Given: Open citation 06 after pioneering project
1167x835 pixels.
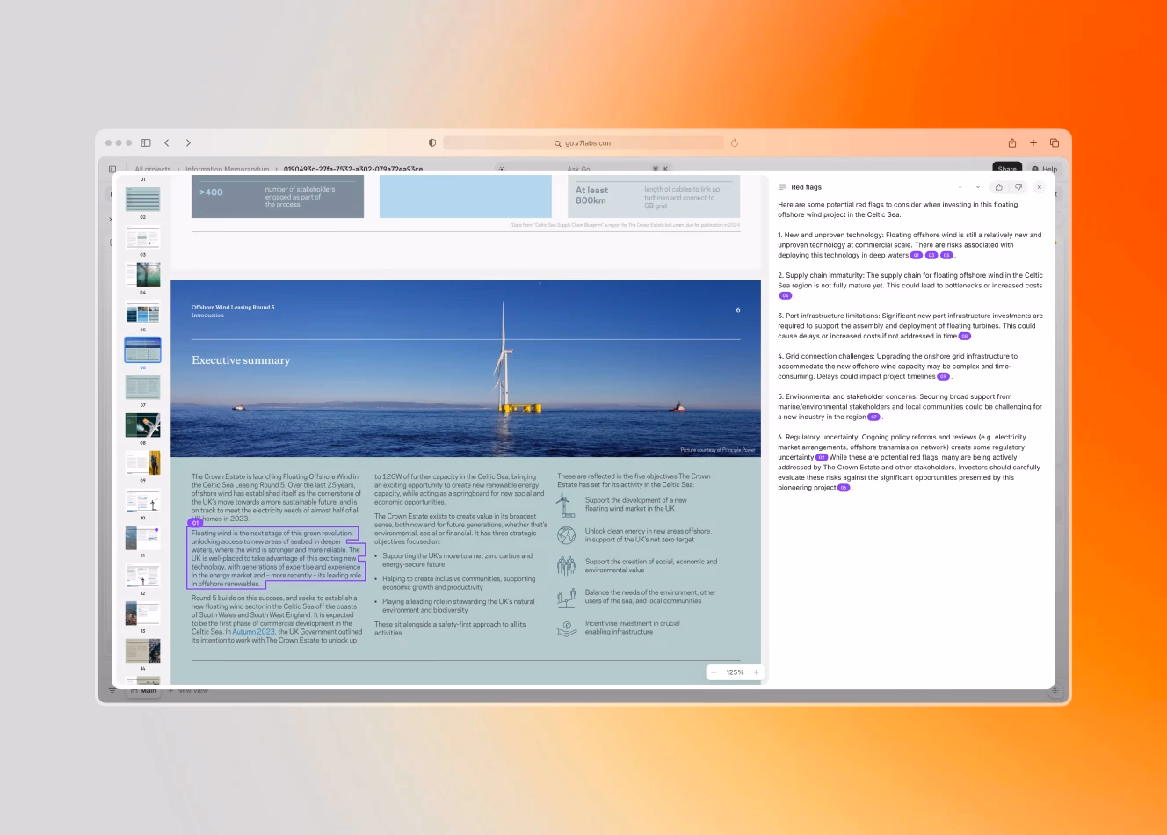Looking at the screenshot, I should pyautogui.click(x=844, y=488).
